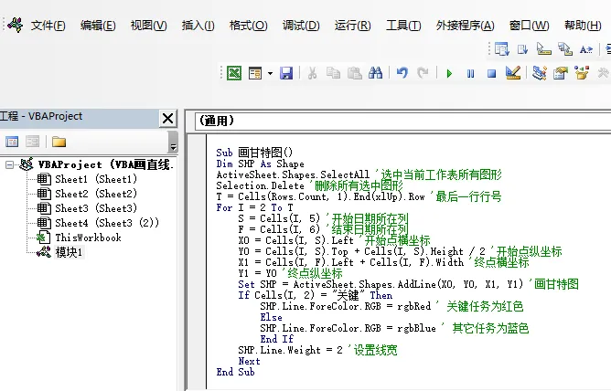Screen dimensions: 611x391
Task: Run the macro with green play icon
Action: tap(449, 73)
